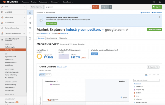Click the green Upgrade button
This screenshot has height=105, width=165.
157,7
